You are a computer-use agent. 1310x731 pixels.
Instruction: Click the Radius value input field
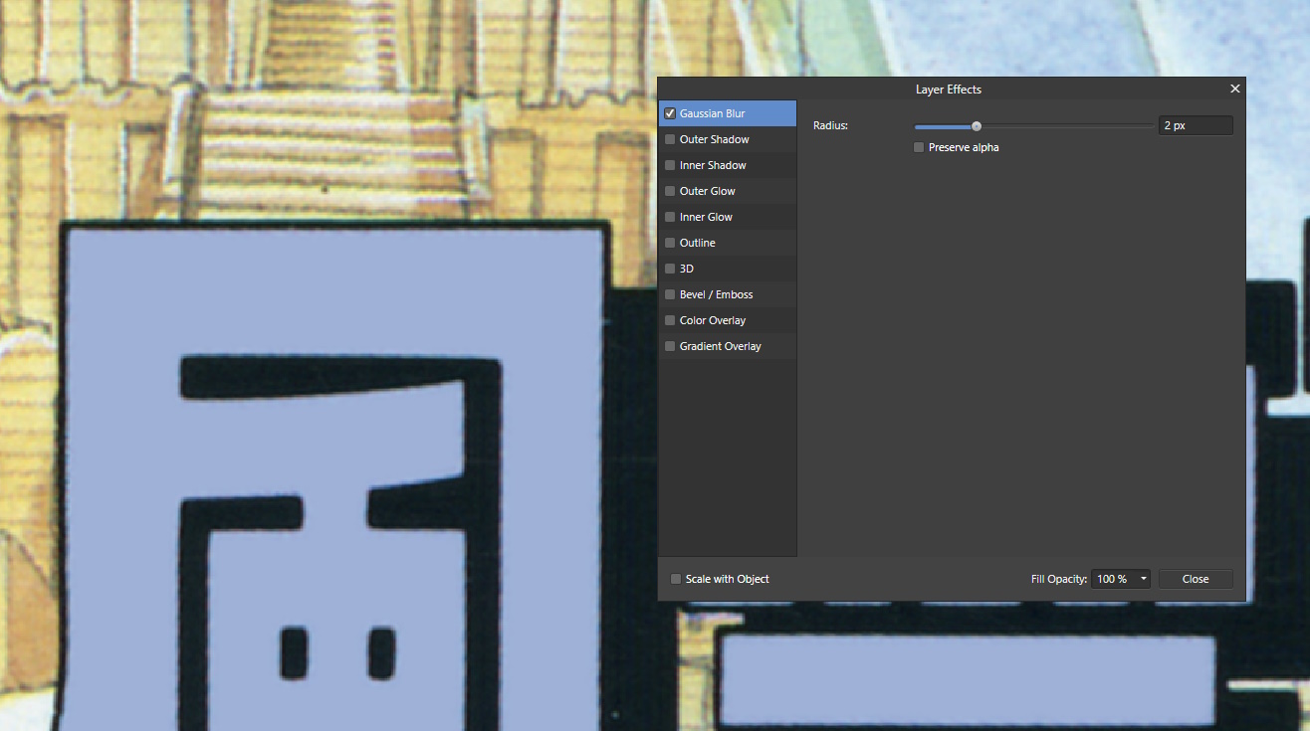pos(1195,125)
